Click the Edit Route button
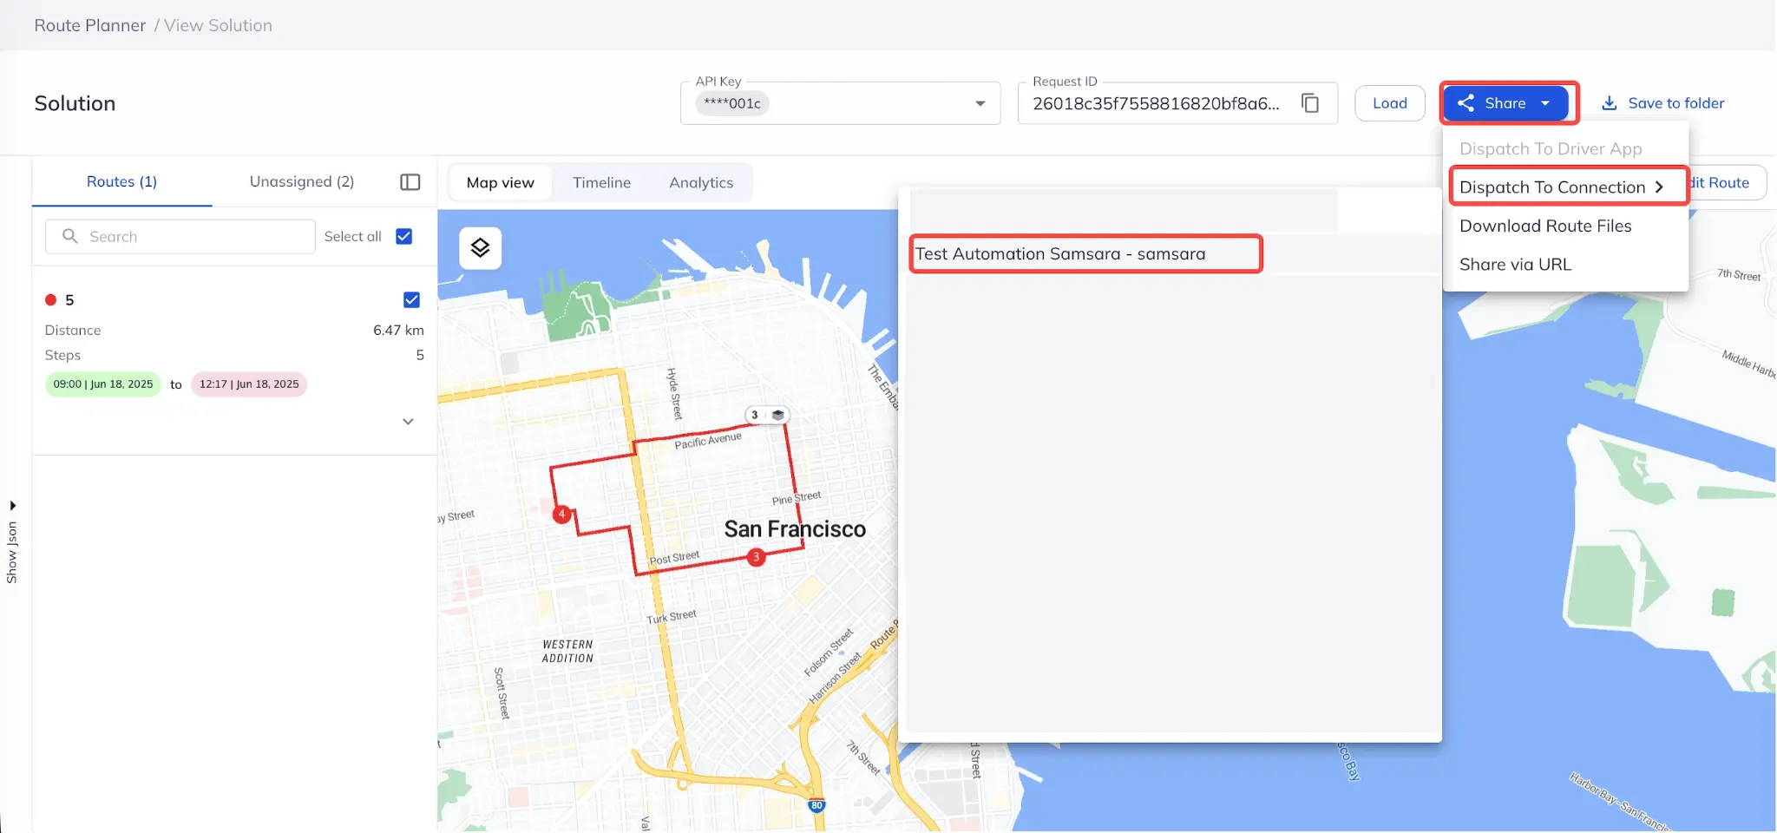 (x=1725, y=183)
